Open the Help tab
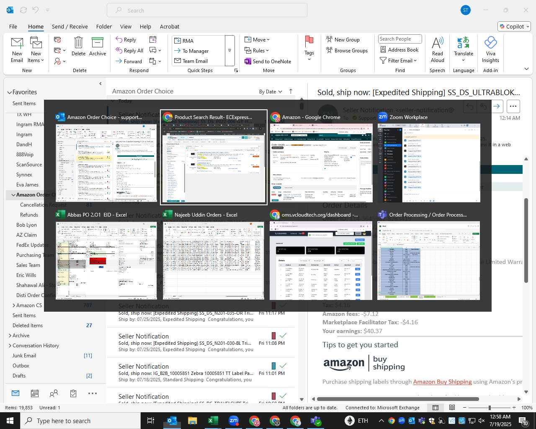The height and width of the screenshot is (429, 536). pos(145,26)
